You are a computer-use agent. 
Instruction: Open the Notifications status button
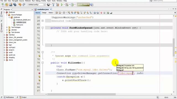[9, 97]
